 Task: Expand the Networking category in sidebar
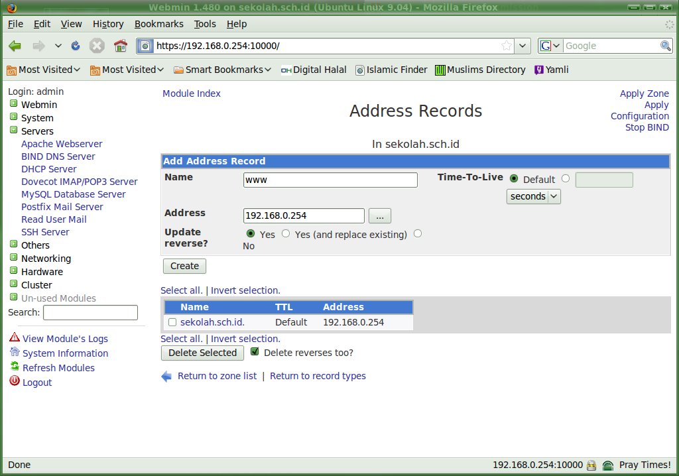(13, 259)
